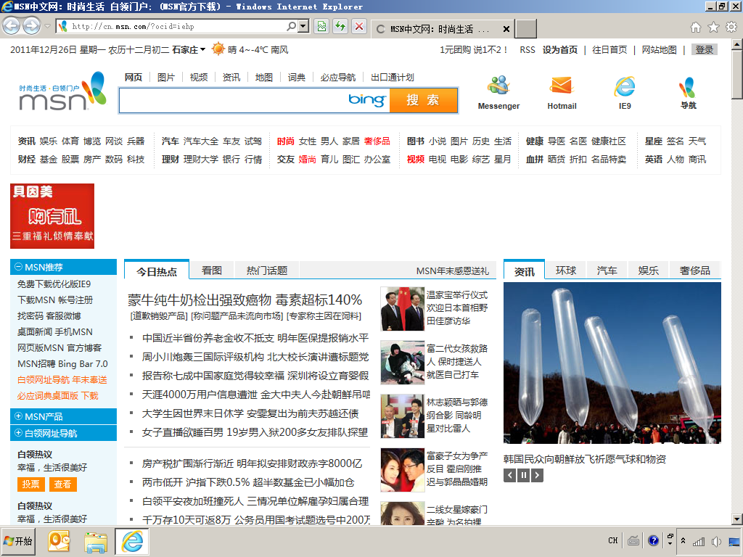Select the 视频 search tab
The image size is (743, 557).
click(199, 77)
